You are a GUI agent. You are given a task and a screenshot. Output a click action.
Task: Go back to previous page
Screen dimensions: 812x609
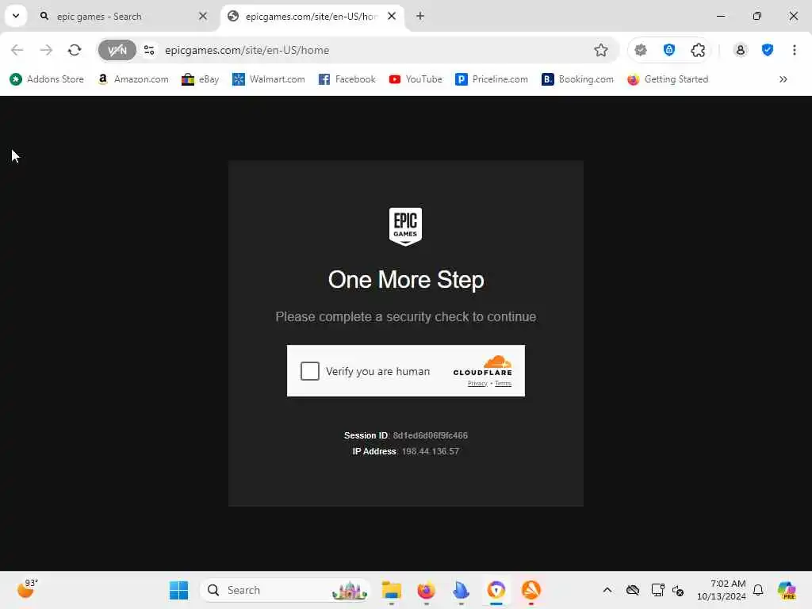click(x=17, y=50)
